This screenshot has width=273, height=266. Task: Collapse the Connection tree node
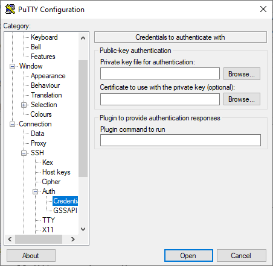pyautogui.click(x=12, y=125)
